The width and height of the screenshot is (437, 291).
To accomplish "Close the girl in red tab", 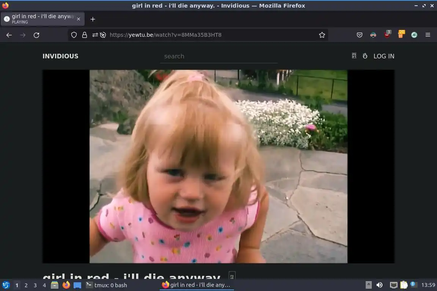I will pyautogui.click(x=79, y=19).
